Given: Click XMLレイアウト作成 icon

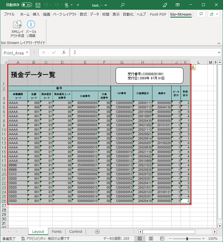Looking at the screenshot, I should coord(17,29).
